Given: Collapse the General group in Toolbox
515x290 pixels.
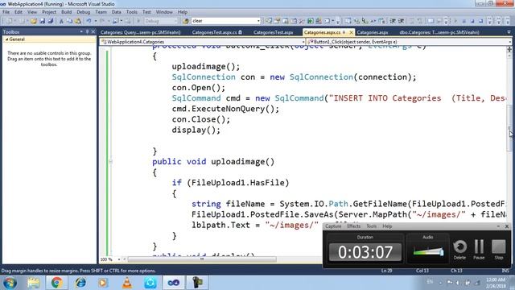Looking at the screenshot, I should 6,39.
